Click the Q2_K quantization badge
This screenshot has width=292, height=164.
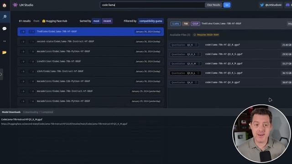(184, 45)
